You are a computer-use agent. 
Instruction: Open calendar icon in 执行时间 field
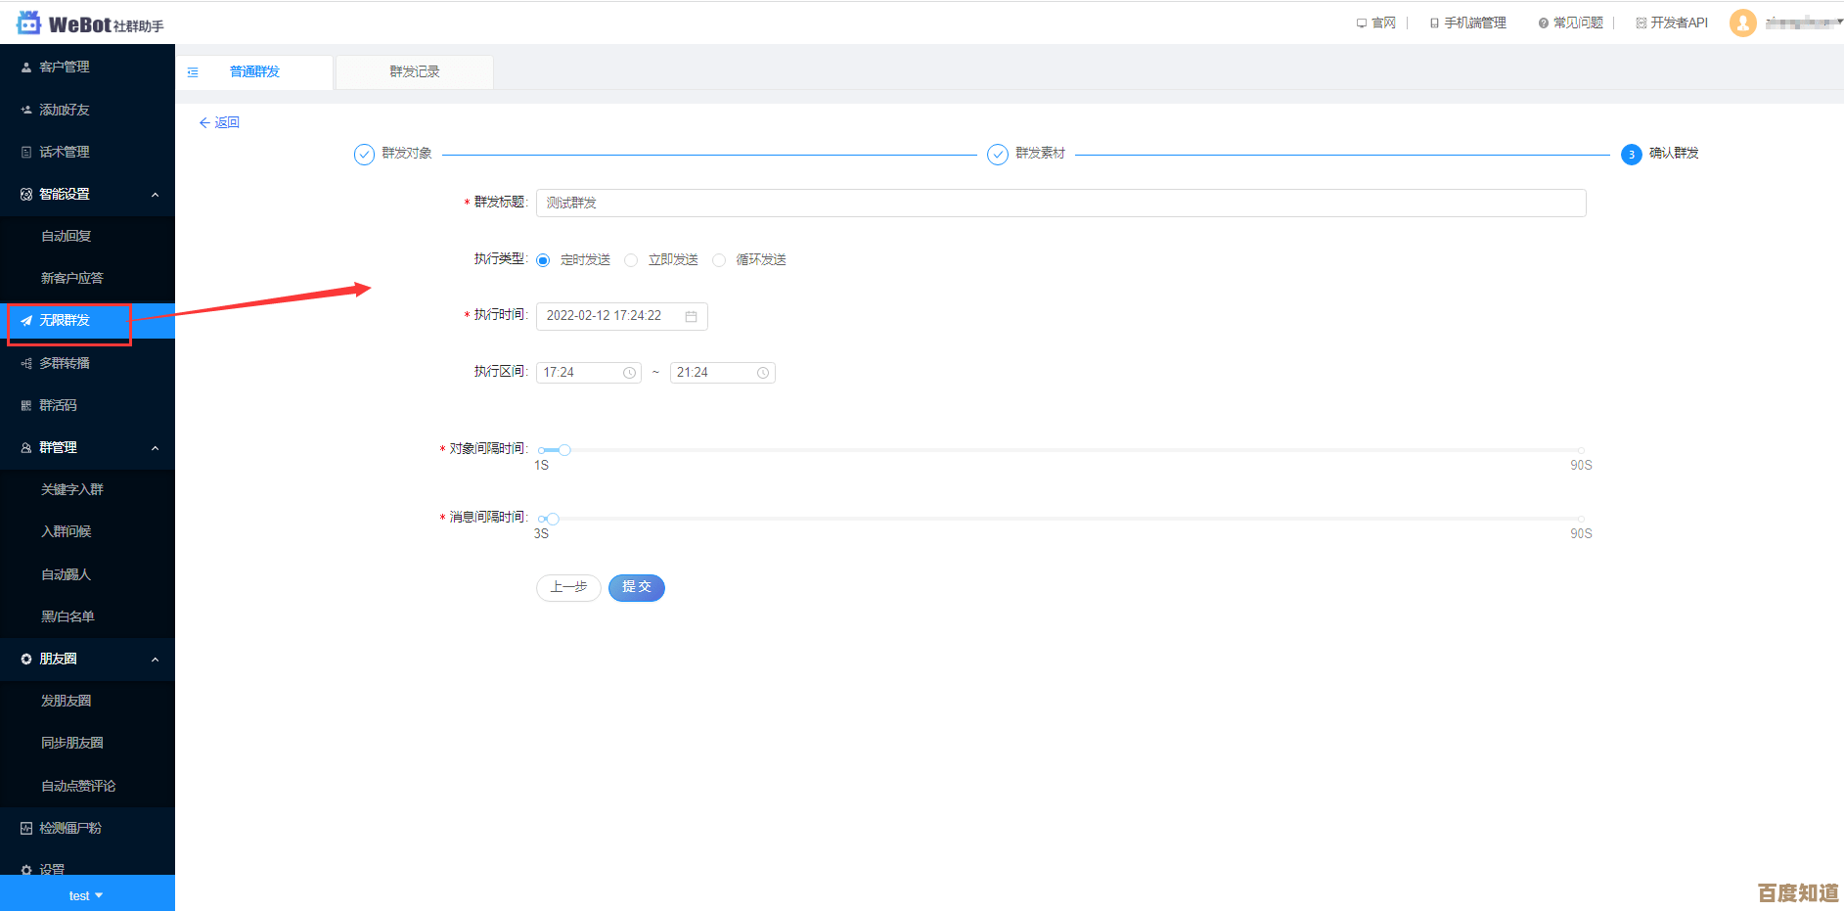(691, 316)
